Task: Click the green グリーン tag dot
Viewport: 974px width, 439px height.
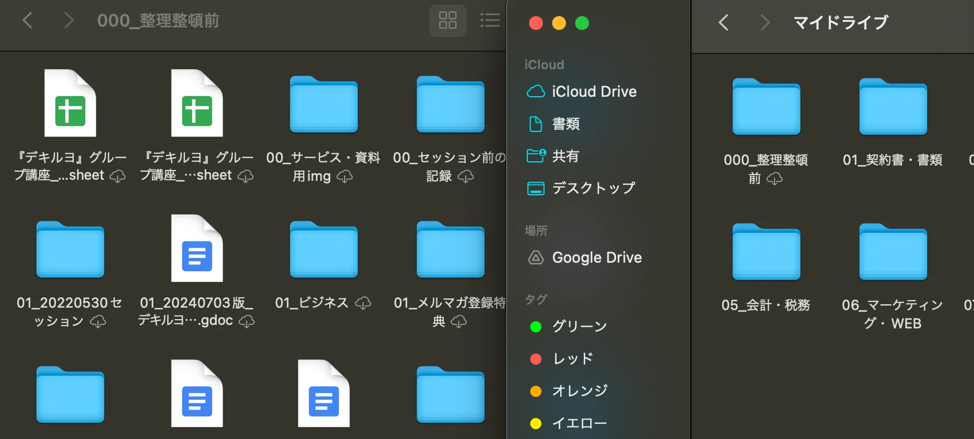Action: pyautogui.click(x=535, y=327)
